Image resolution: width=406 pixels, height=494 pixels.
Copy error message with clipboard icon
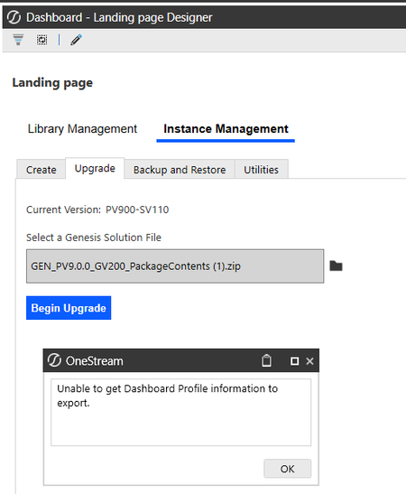pos(266,360)
